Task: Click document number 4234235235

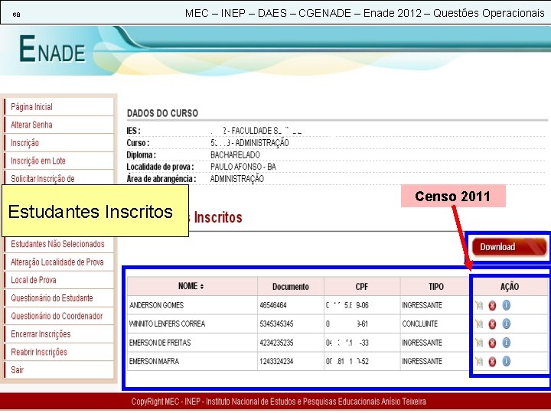Action: tap(276, 343)
